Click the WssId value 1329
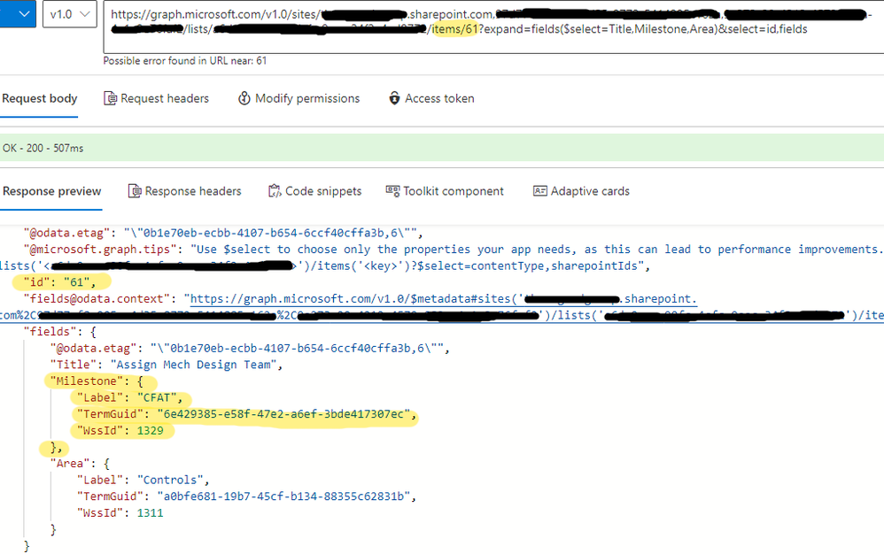 click(150, 431)
